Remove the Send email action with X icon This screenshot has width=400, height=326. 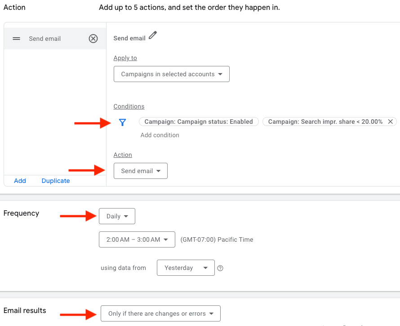click(x=93, y=39)
